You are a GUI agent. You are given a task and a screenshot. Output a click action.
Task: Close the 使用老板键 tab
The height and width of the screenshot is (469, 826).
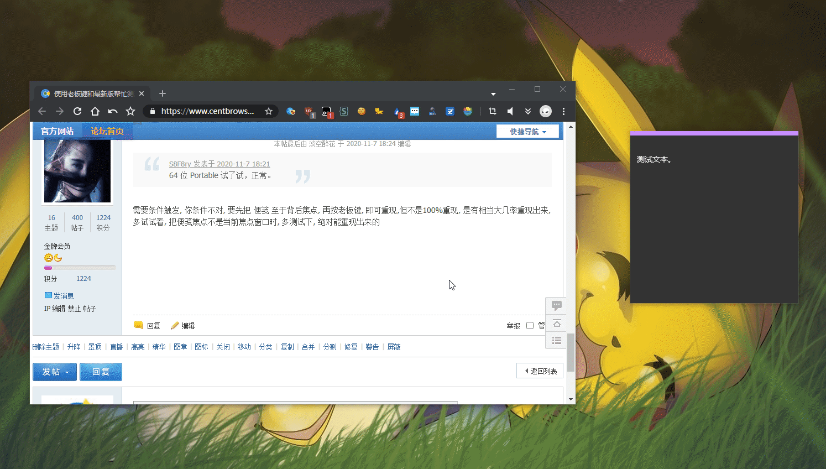click(142, 93)
